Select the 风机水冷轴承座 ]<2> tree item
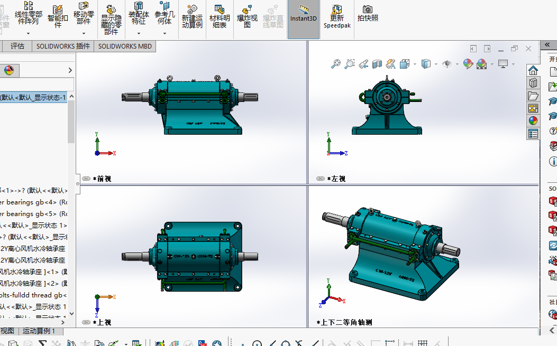 coord(33,283)
